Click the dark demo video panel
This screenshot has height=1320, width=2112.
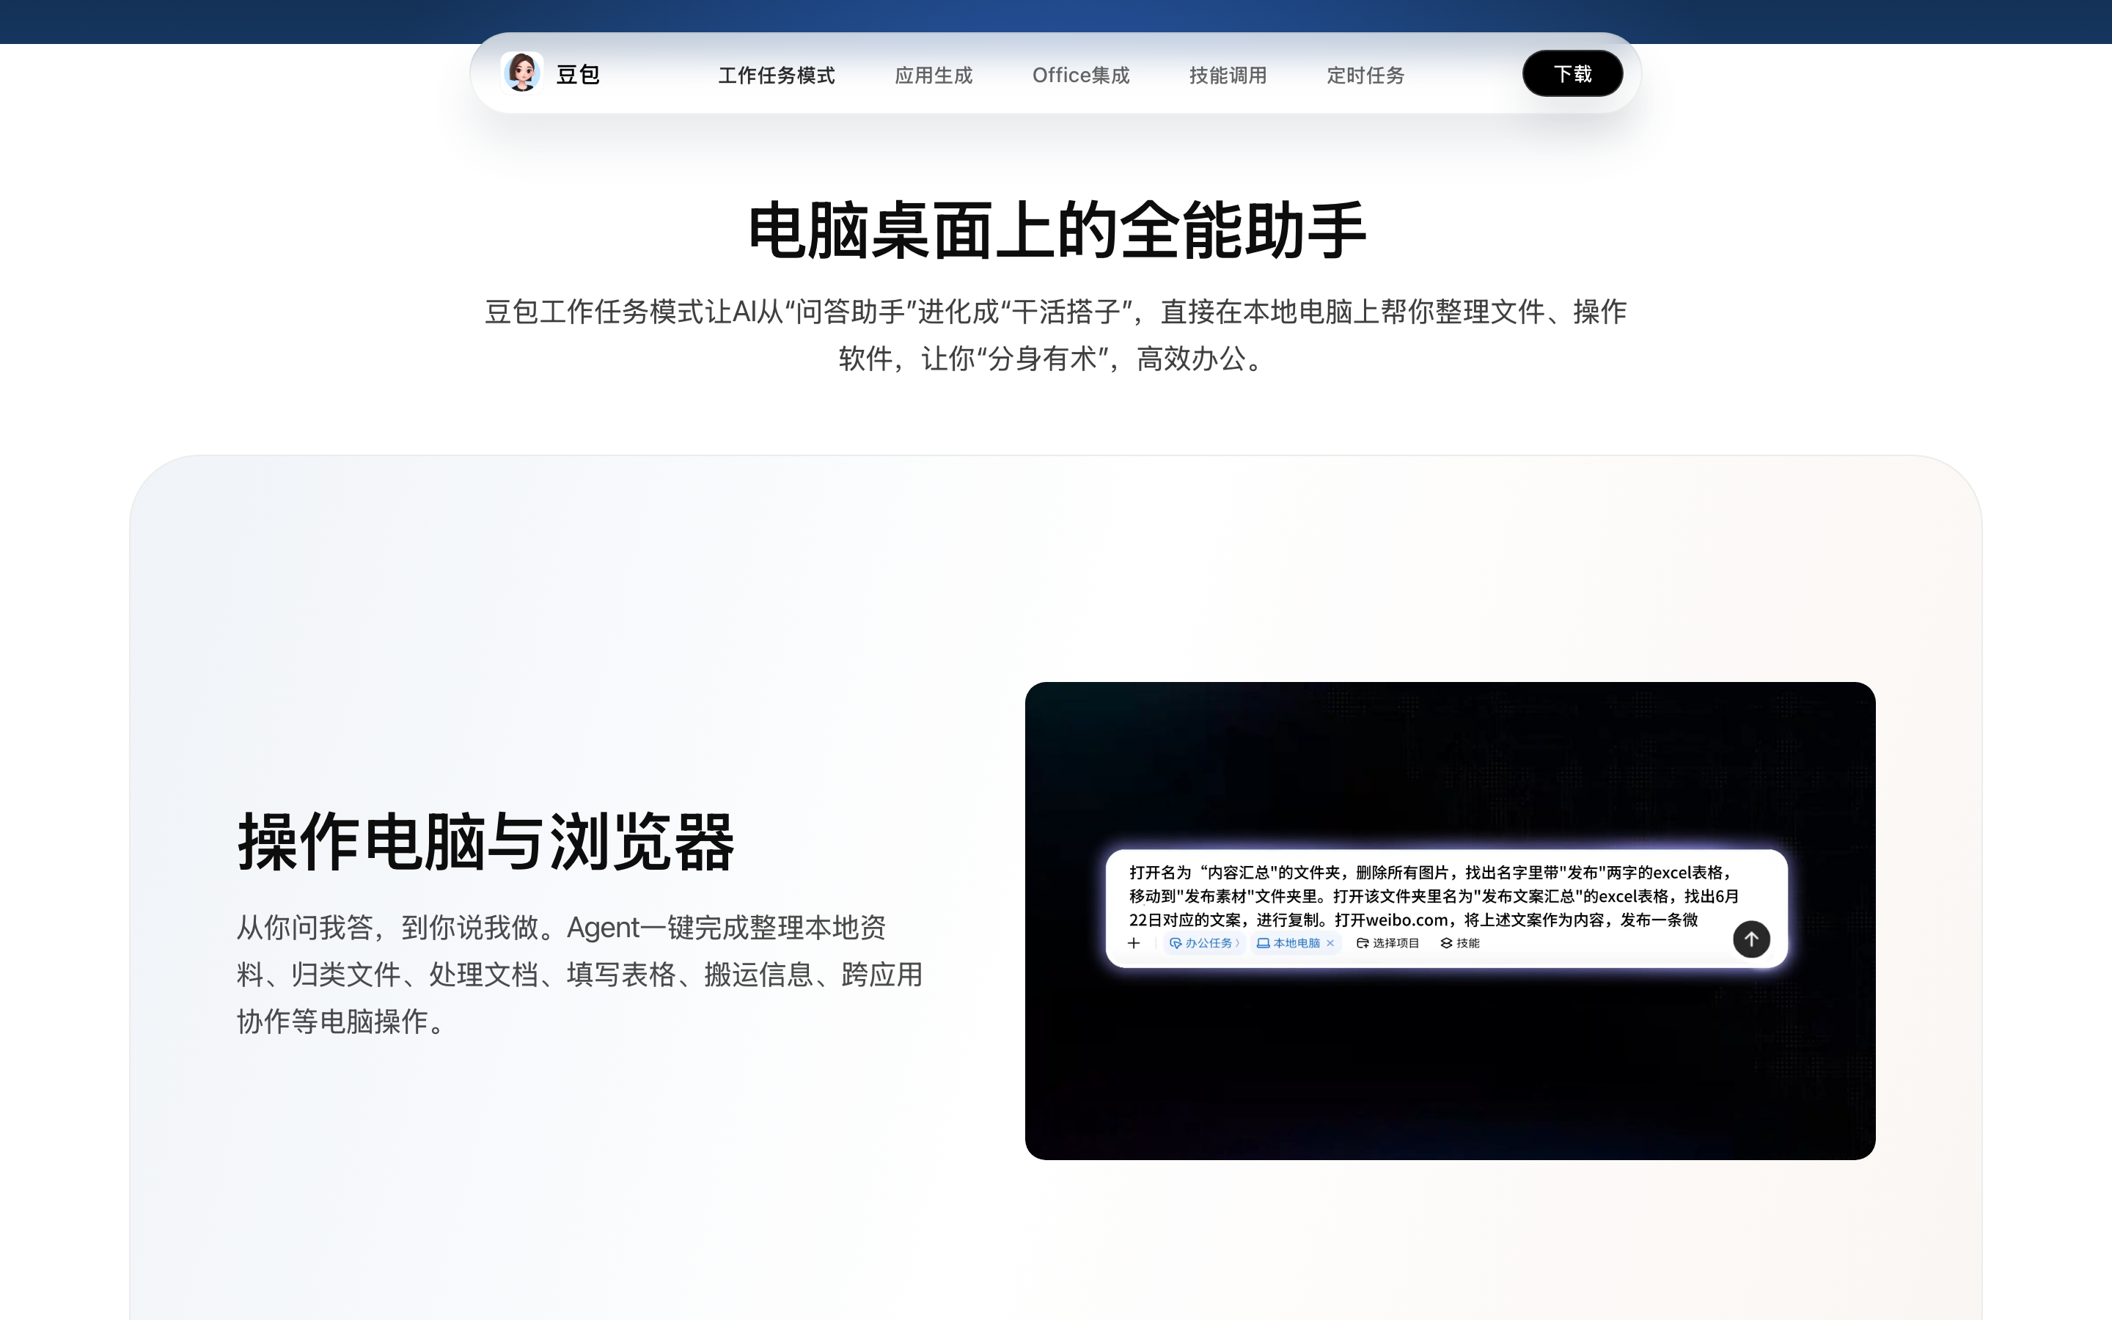click(1450, 920)
